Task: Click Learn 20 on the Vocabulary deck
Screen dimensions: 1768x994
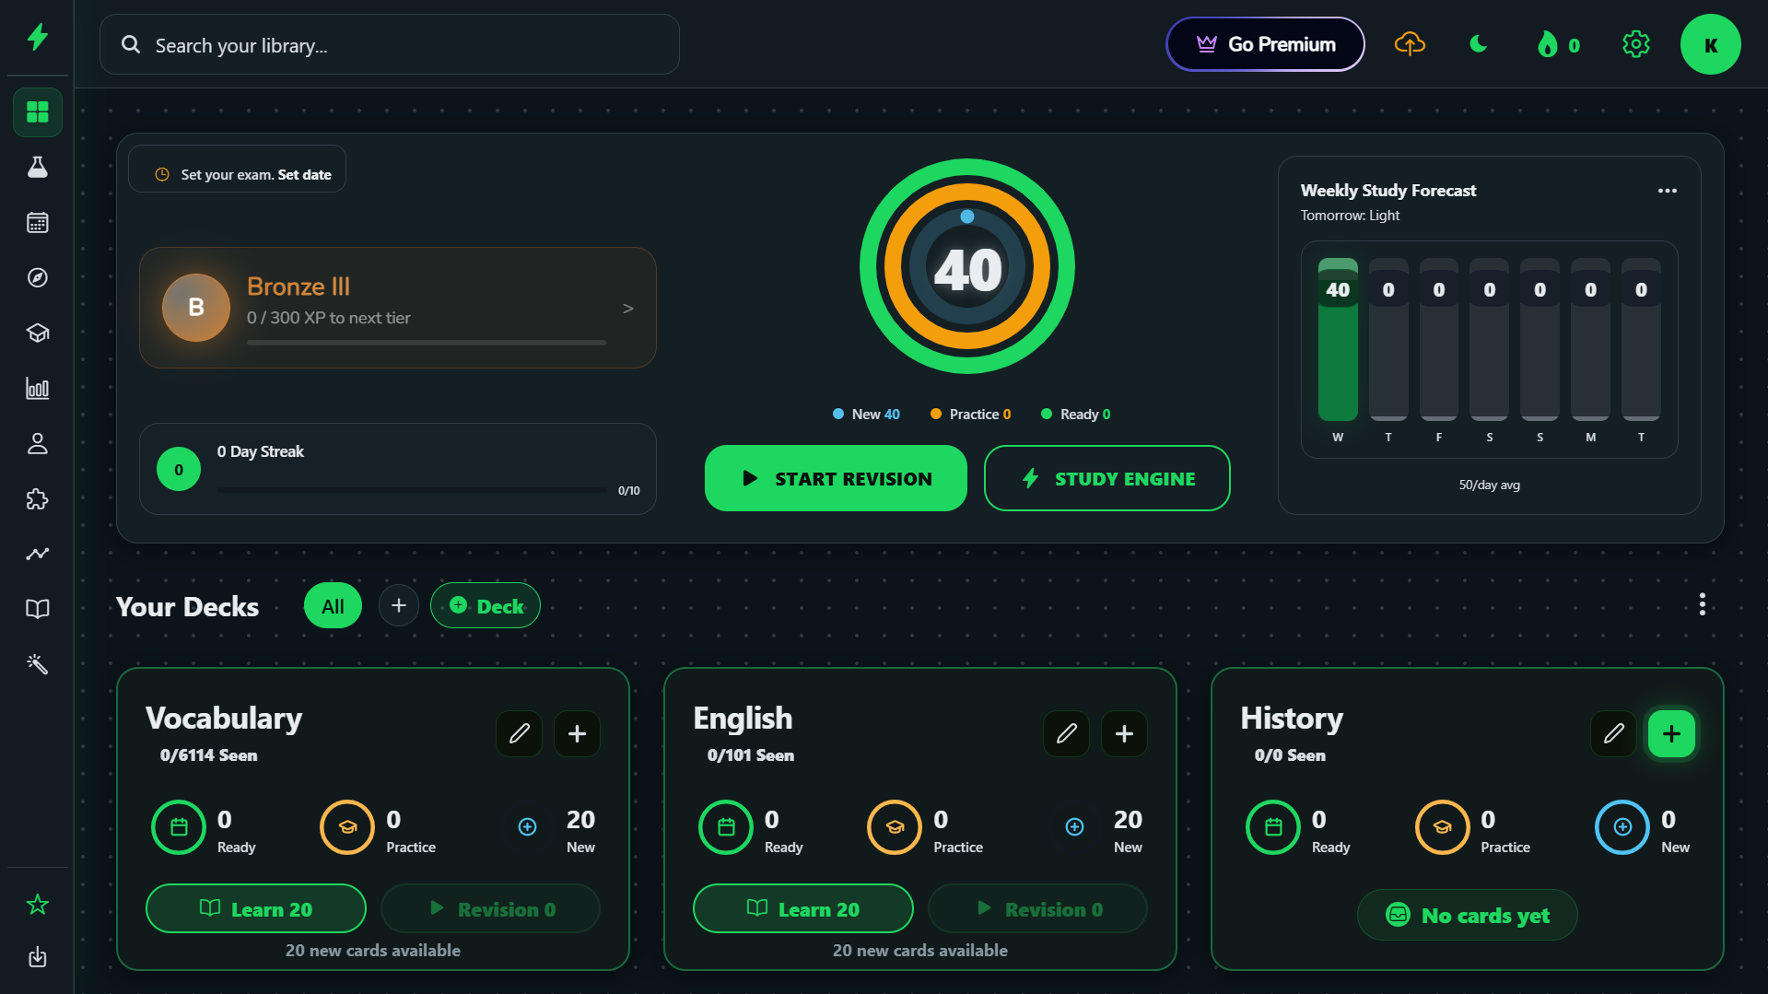Action: pyautogui.click(x=256, y=909)
